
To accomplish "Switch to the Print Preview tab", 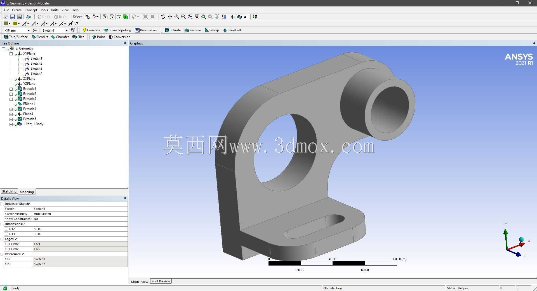I will [161, 281].
